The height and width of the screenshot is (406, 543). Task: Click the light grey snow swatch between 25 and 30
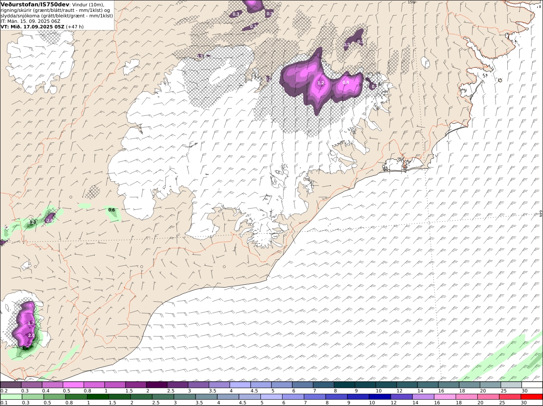(x=511, y=385)
